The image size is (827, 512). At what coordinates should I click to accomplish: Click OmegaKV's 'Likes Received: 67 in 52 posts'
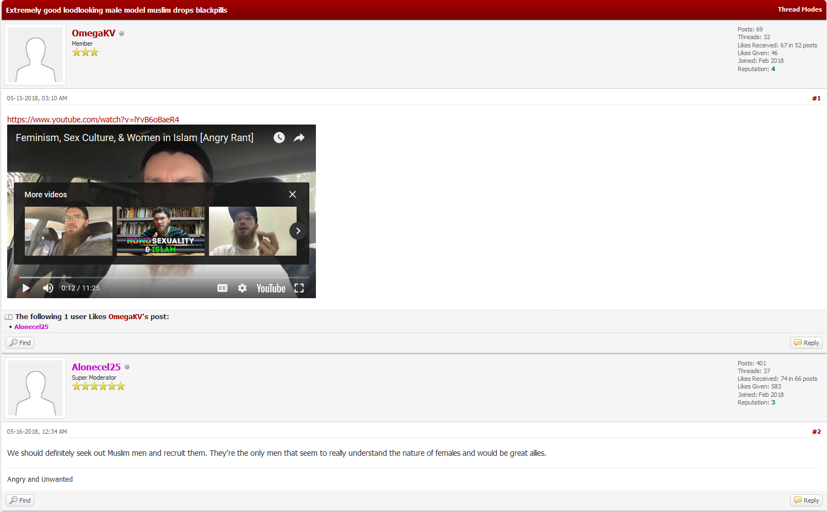pos(777,45)
